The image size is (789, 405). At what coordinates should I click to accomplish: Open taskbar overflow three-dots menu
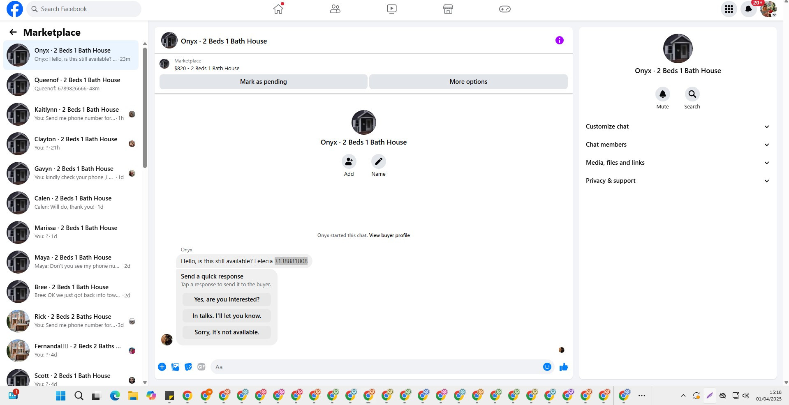tap(642, 396)
